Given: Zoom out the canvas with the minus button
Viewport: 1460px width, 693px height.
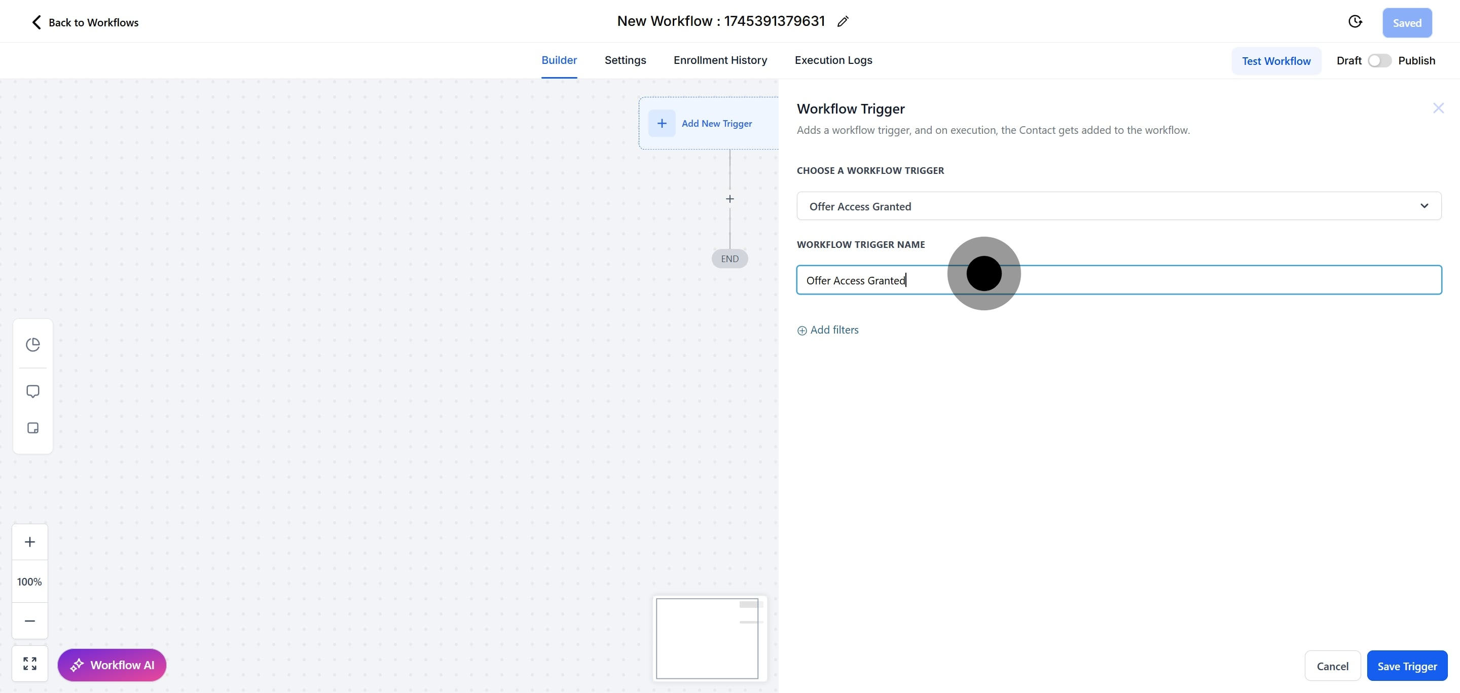Looking at the screenshot, I should click(30, 621).
